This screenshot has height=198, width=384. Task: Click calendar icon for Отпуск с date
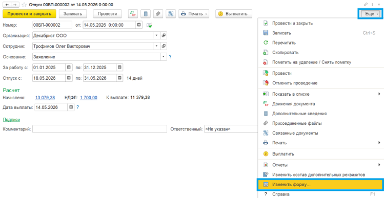point(69,78)
